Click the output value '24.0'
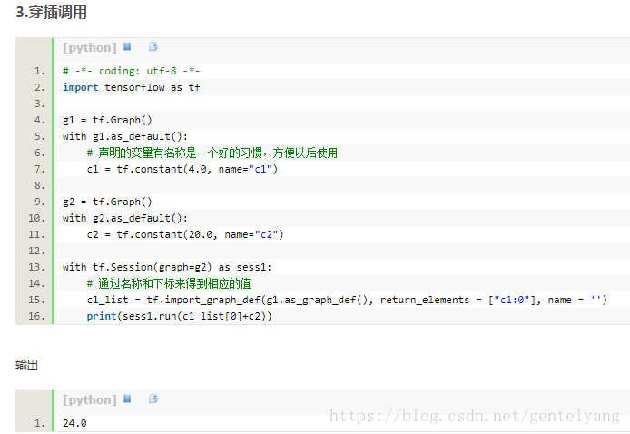 [74, 423]
